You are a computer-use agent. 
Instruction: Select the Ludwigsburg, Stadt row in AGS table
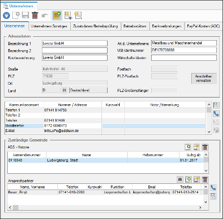tap(105, 160)
